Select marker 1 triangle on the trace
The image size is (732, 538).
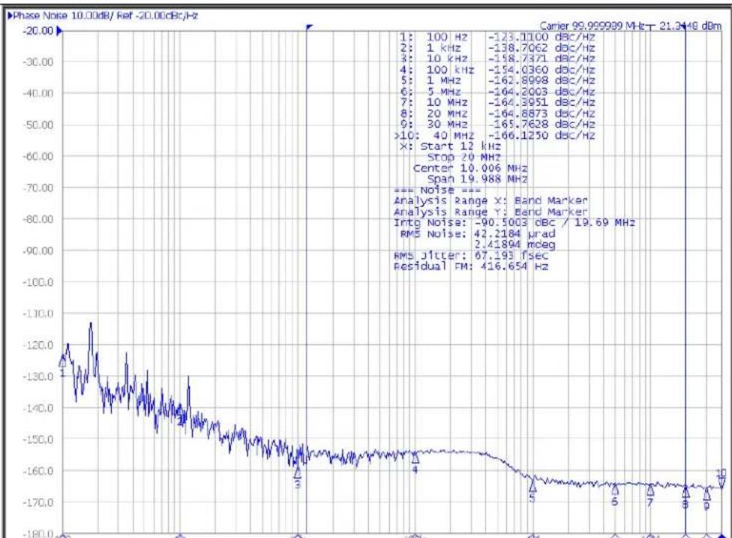(62, 362)
